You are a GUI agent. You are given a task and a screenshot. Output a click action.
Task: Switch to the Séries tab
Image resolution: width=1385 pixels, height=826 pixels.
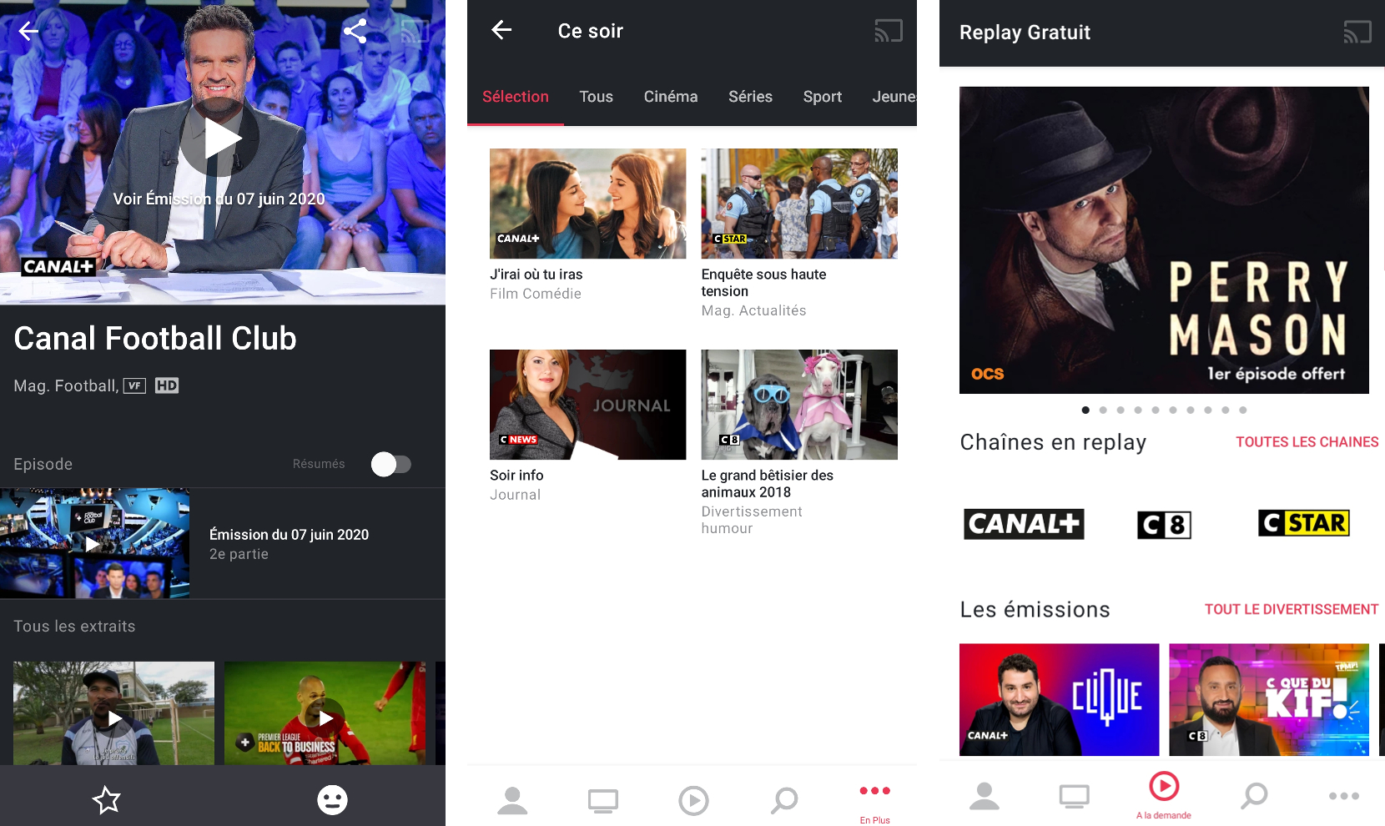[751, 97]
